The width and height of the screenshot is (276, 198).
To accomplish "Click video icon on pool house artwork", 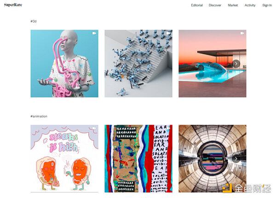I will [242, 33].
